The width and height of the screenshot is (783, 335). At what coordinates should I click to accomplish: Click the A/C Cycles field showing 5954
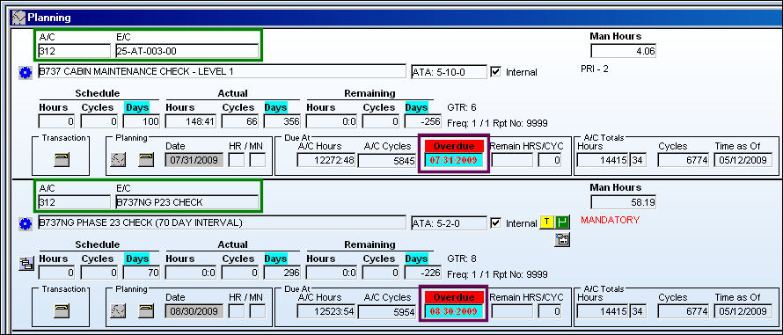tap(387, 311)
